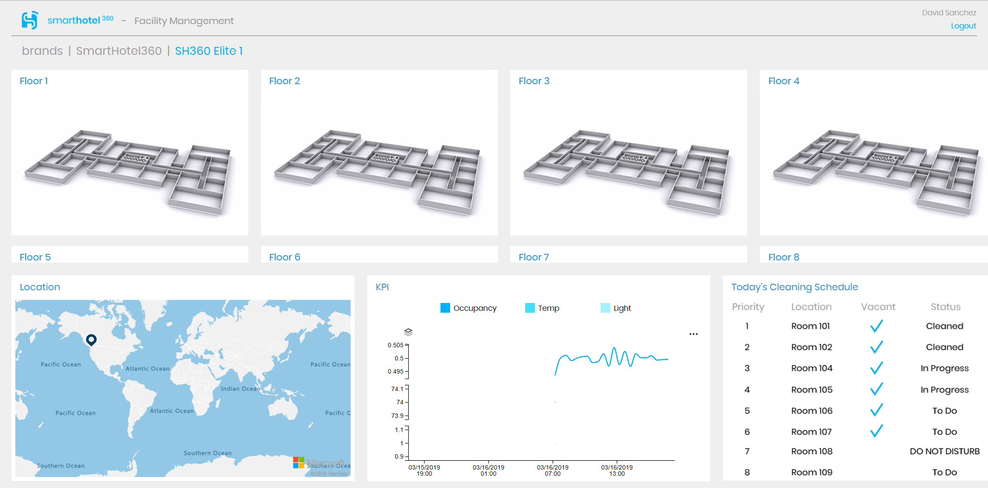This screenshot has width=988, height=488.
Task: Click the SmartHotel360 logo icon
Action: coord(30,20)
